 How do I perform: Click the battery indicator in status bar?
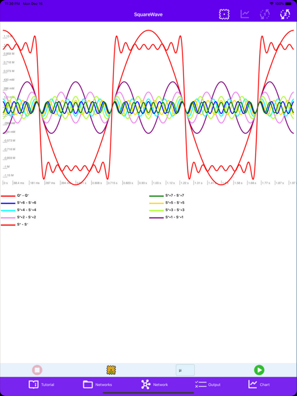pos(288,4)
